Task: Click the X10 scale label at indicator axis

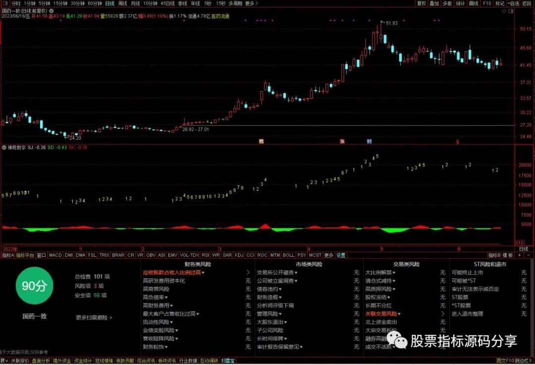Action: [x=519, y=243]
